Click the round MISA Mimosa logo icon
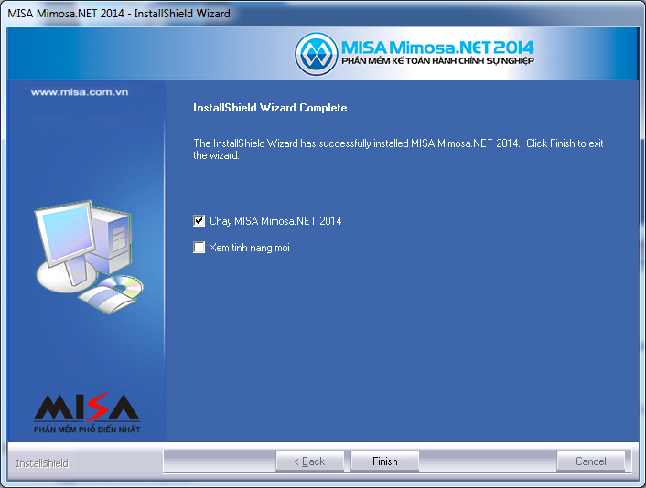 317,54
